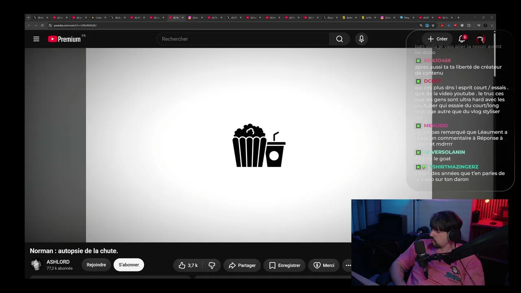Open more actions three-dot menu under video
The width and height of the screenshot is (521, 293).
tap(348, 265)
